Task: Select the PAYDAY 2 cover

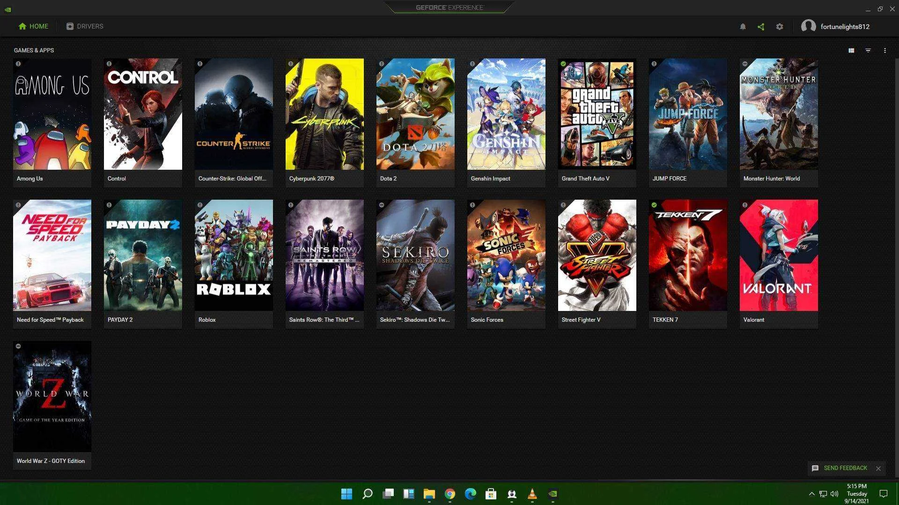Action: pyautogui.click(x=143, y=255)
